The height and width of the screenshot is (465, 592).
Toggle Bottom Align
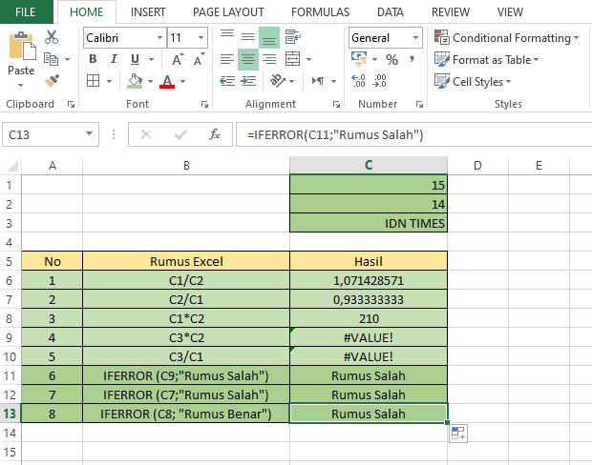(x=269, y=37)
